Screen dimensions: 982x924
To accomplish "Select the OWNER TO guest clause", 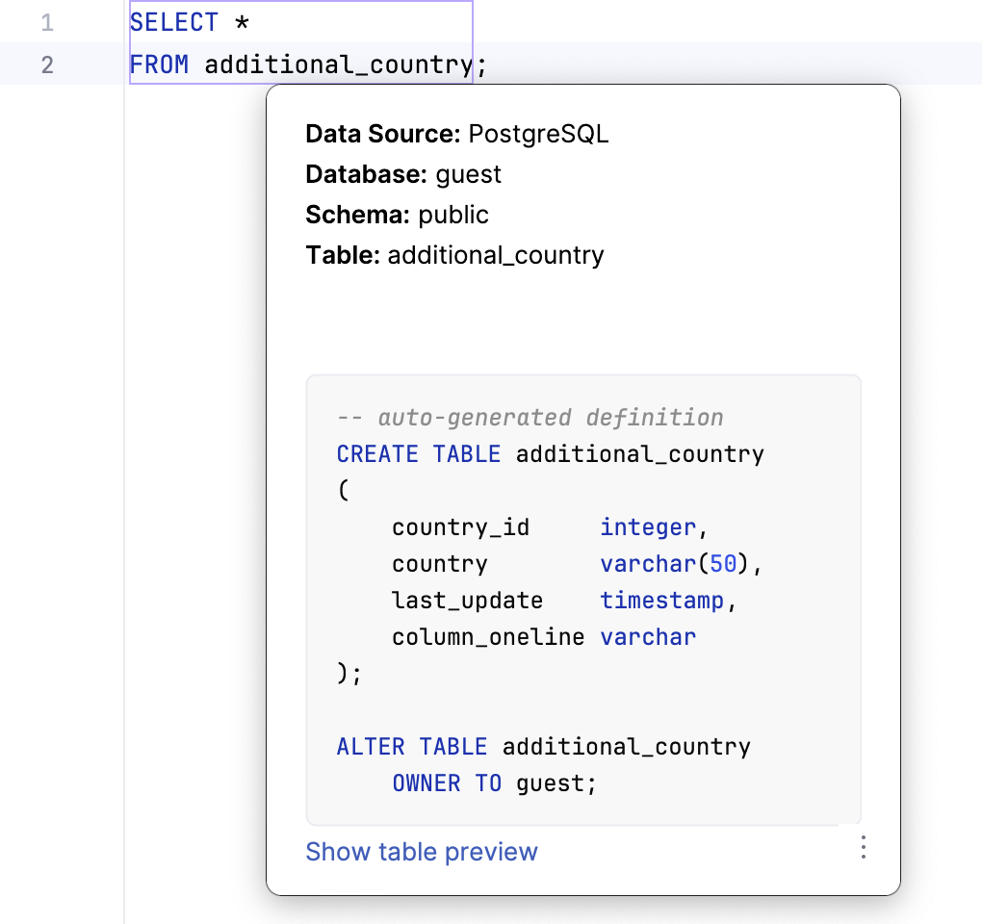I will click(496, 783).
